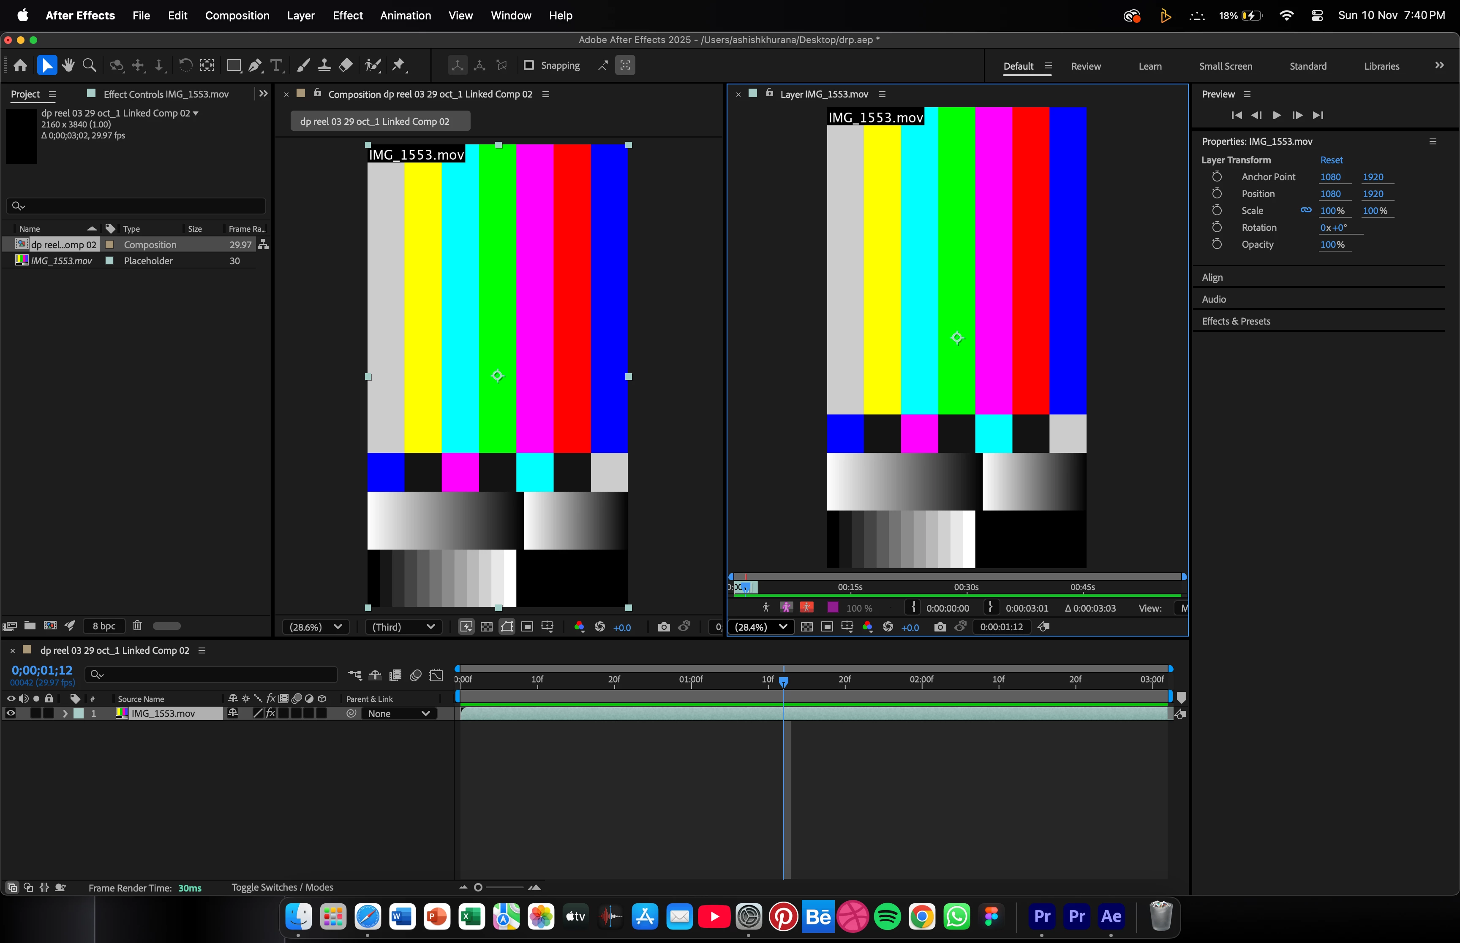The image size is (1460, 943).
Task: Select the Puppet Pin tool
Action: [x=398, y=65]
